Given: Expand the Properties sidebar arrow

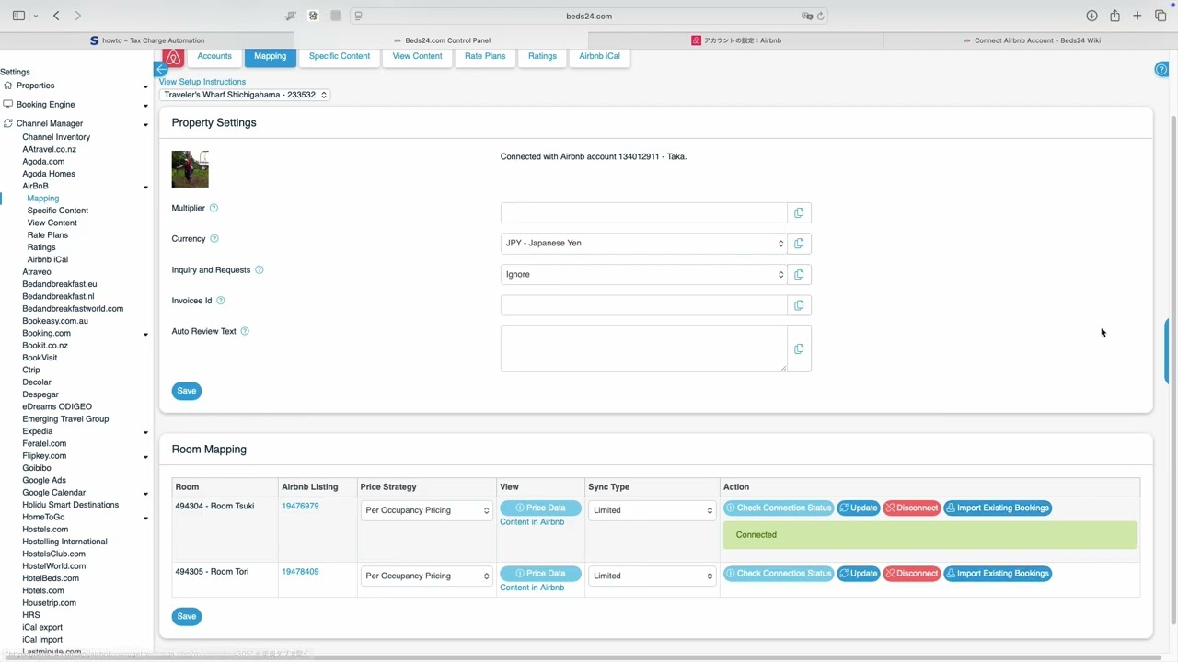Looking at the screenshot, I should pos(145,87).
